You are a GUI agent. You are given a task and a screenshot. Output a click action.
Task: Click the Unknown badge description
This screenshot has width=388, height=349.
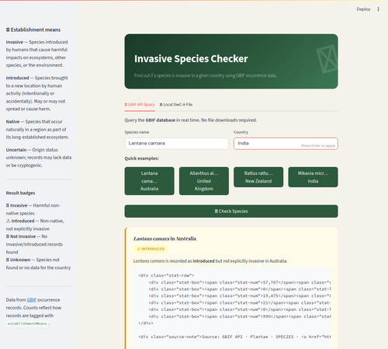[38, 263]
